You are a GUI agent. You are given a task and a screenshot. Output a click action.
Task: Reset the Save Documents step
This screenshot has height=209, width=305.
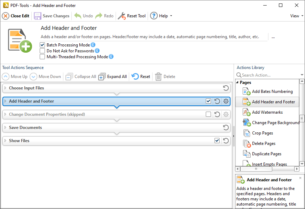(226, 128)
